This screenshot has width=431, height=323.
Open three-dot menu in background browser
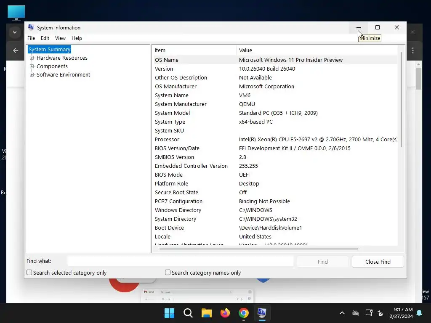tap(413, 50)
